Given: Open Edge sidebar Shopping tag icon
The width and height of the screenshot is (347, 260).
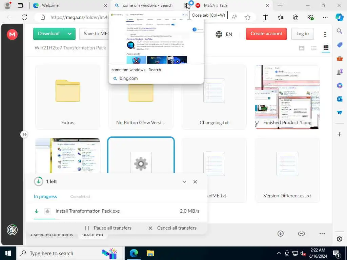Looking at the screenshot, I should coord(340,45).
